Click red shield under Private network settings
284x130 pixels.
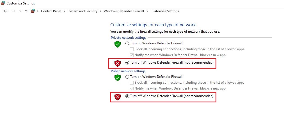(118, 63)
